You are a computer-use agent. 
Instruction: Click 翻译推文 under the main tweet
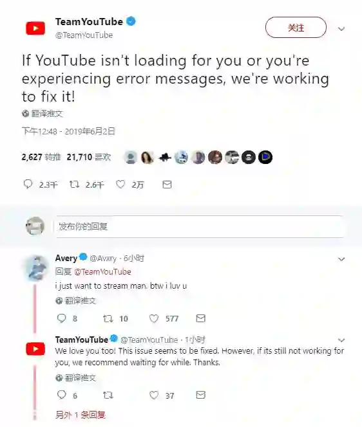(x=46, y=114)
